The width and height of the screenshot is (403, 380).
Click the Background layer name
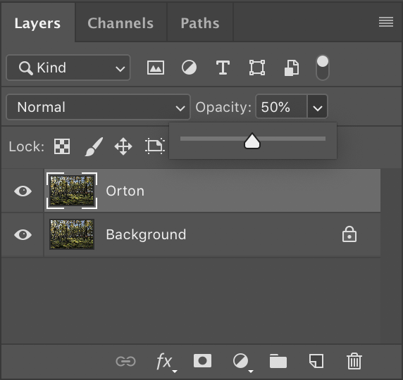pos(146,234)
